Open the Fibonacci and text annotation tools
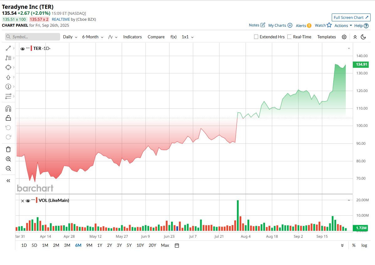 pos(8,58)
